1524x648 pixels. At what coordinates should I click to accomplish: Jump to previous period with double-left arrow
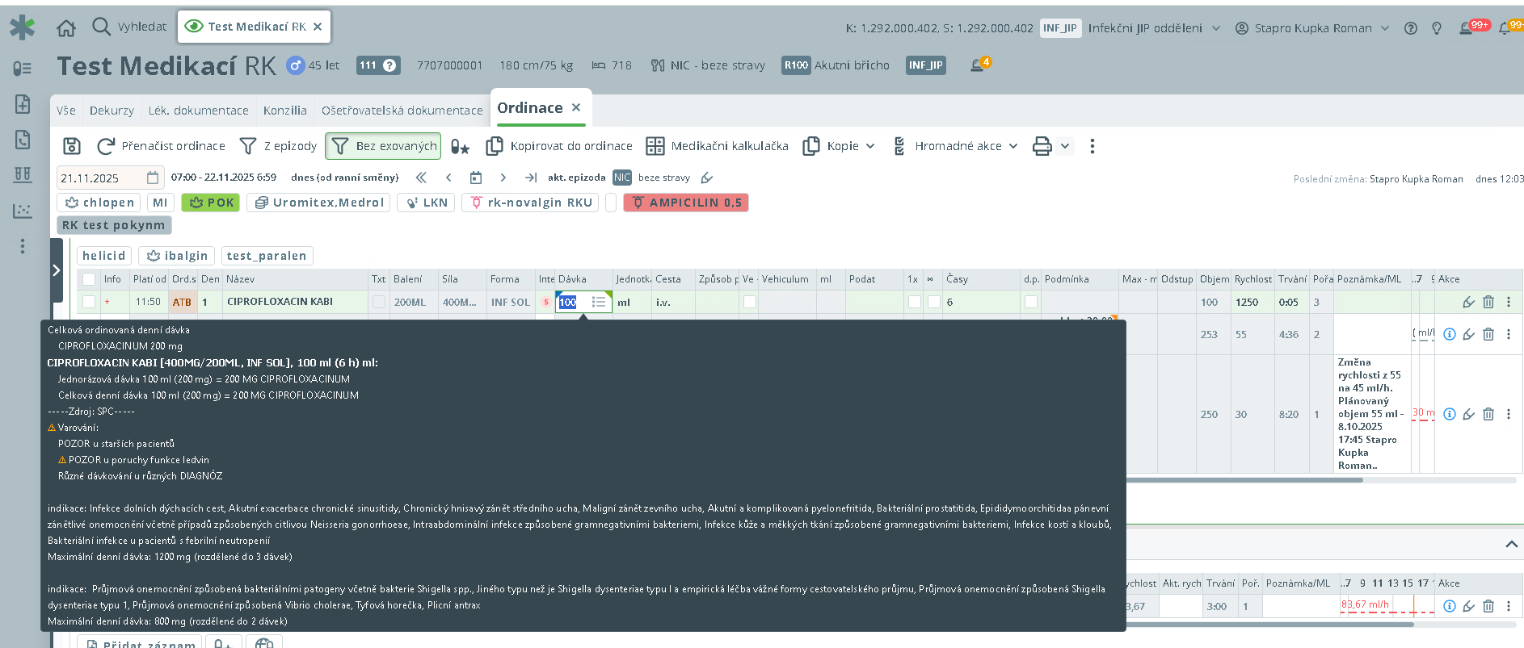[421, 178]
